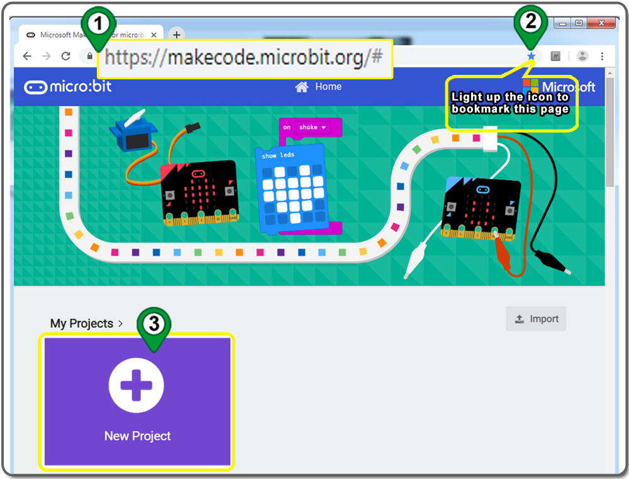629x479 pixels.
Task: Go to Home in header
Action: point(318,86)
